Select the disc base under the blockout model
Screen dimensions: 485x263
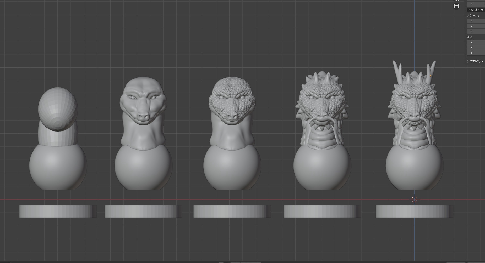[x=56, y=211]
